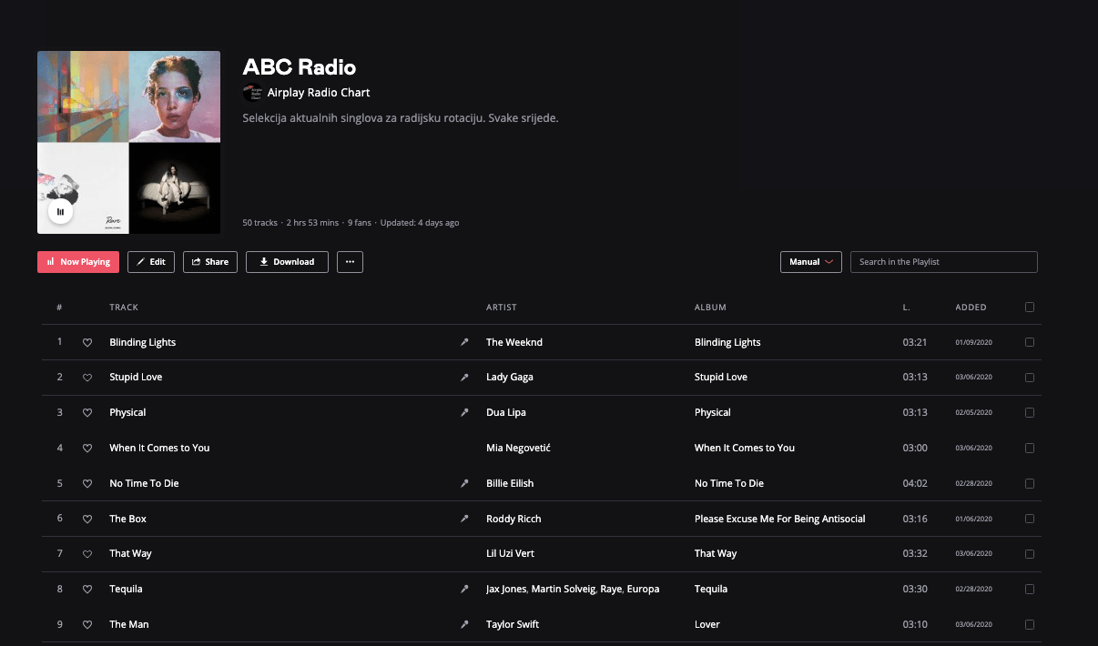The image size is (1098, 646).
Task: Click the Edit playlist button
Action: [x=151, y=262]
